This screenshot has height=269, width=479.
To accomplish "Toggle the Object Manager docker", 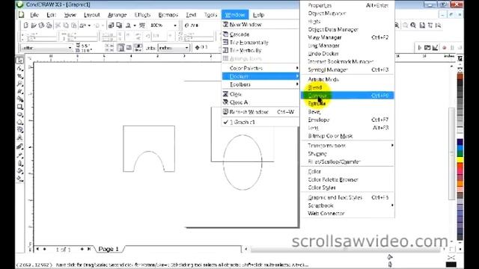I will [347, 13].
